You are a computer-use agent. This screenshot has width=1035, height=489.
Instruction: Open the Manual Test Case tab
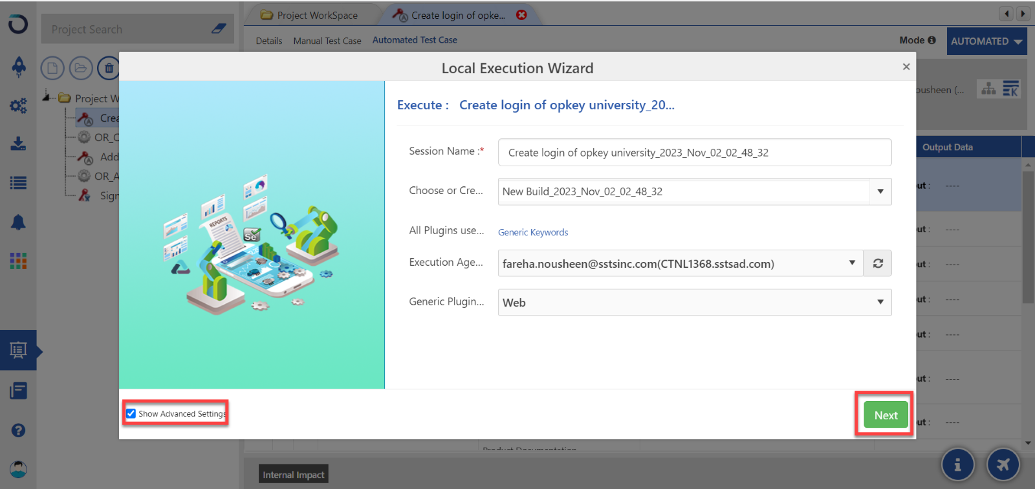(x=327, y=41)
